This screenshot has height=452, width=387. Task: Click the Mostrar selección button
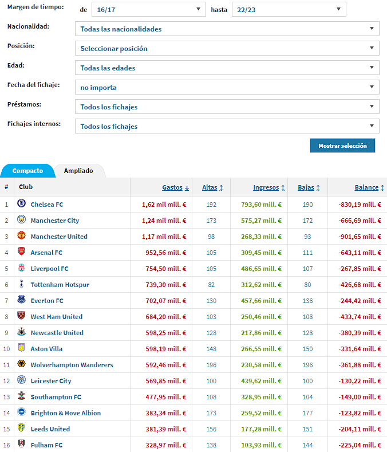point(342,146)
